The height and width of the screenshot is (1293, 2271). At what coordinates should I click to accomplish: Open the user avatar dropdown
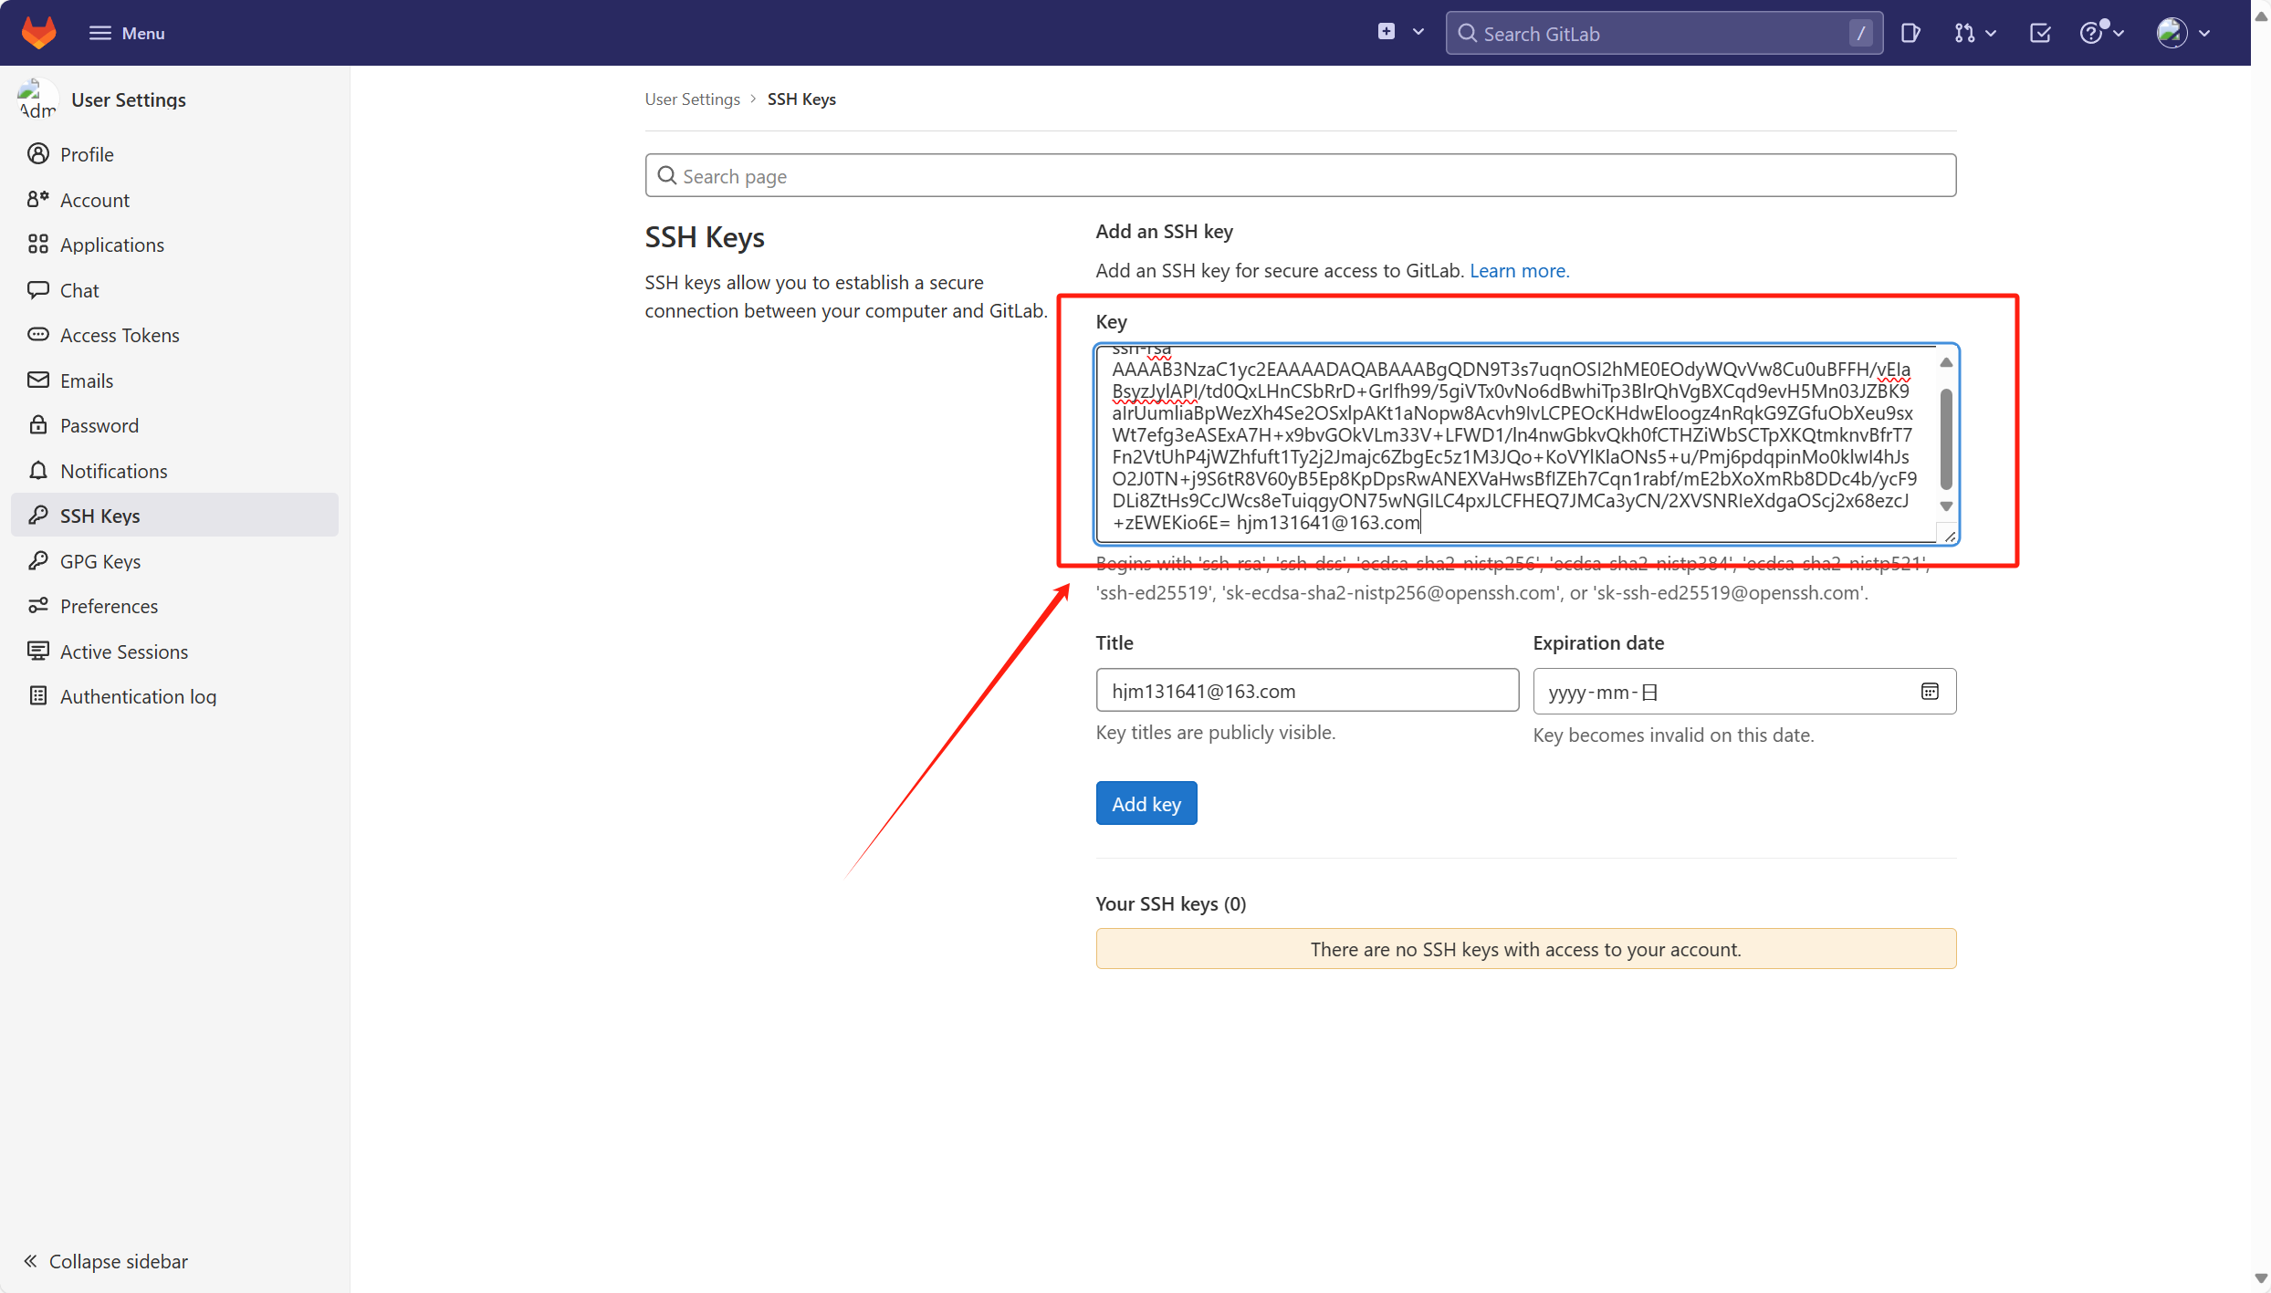click(x=2184, y=34)
